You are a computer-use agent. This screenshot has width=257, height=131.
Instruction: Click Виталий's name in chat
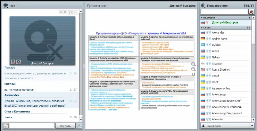pyautogui.click(x=10, y=84)
